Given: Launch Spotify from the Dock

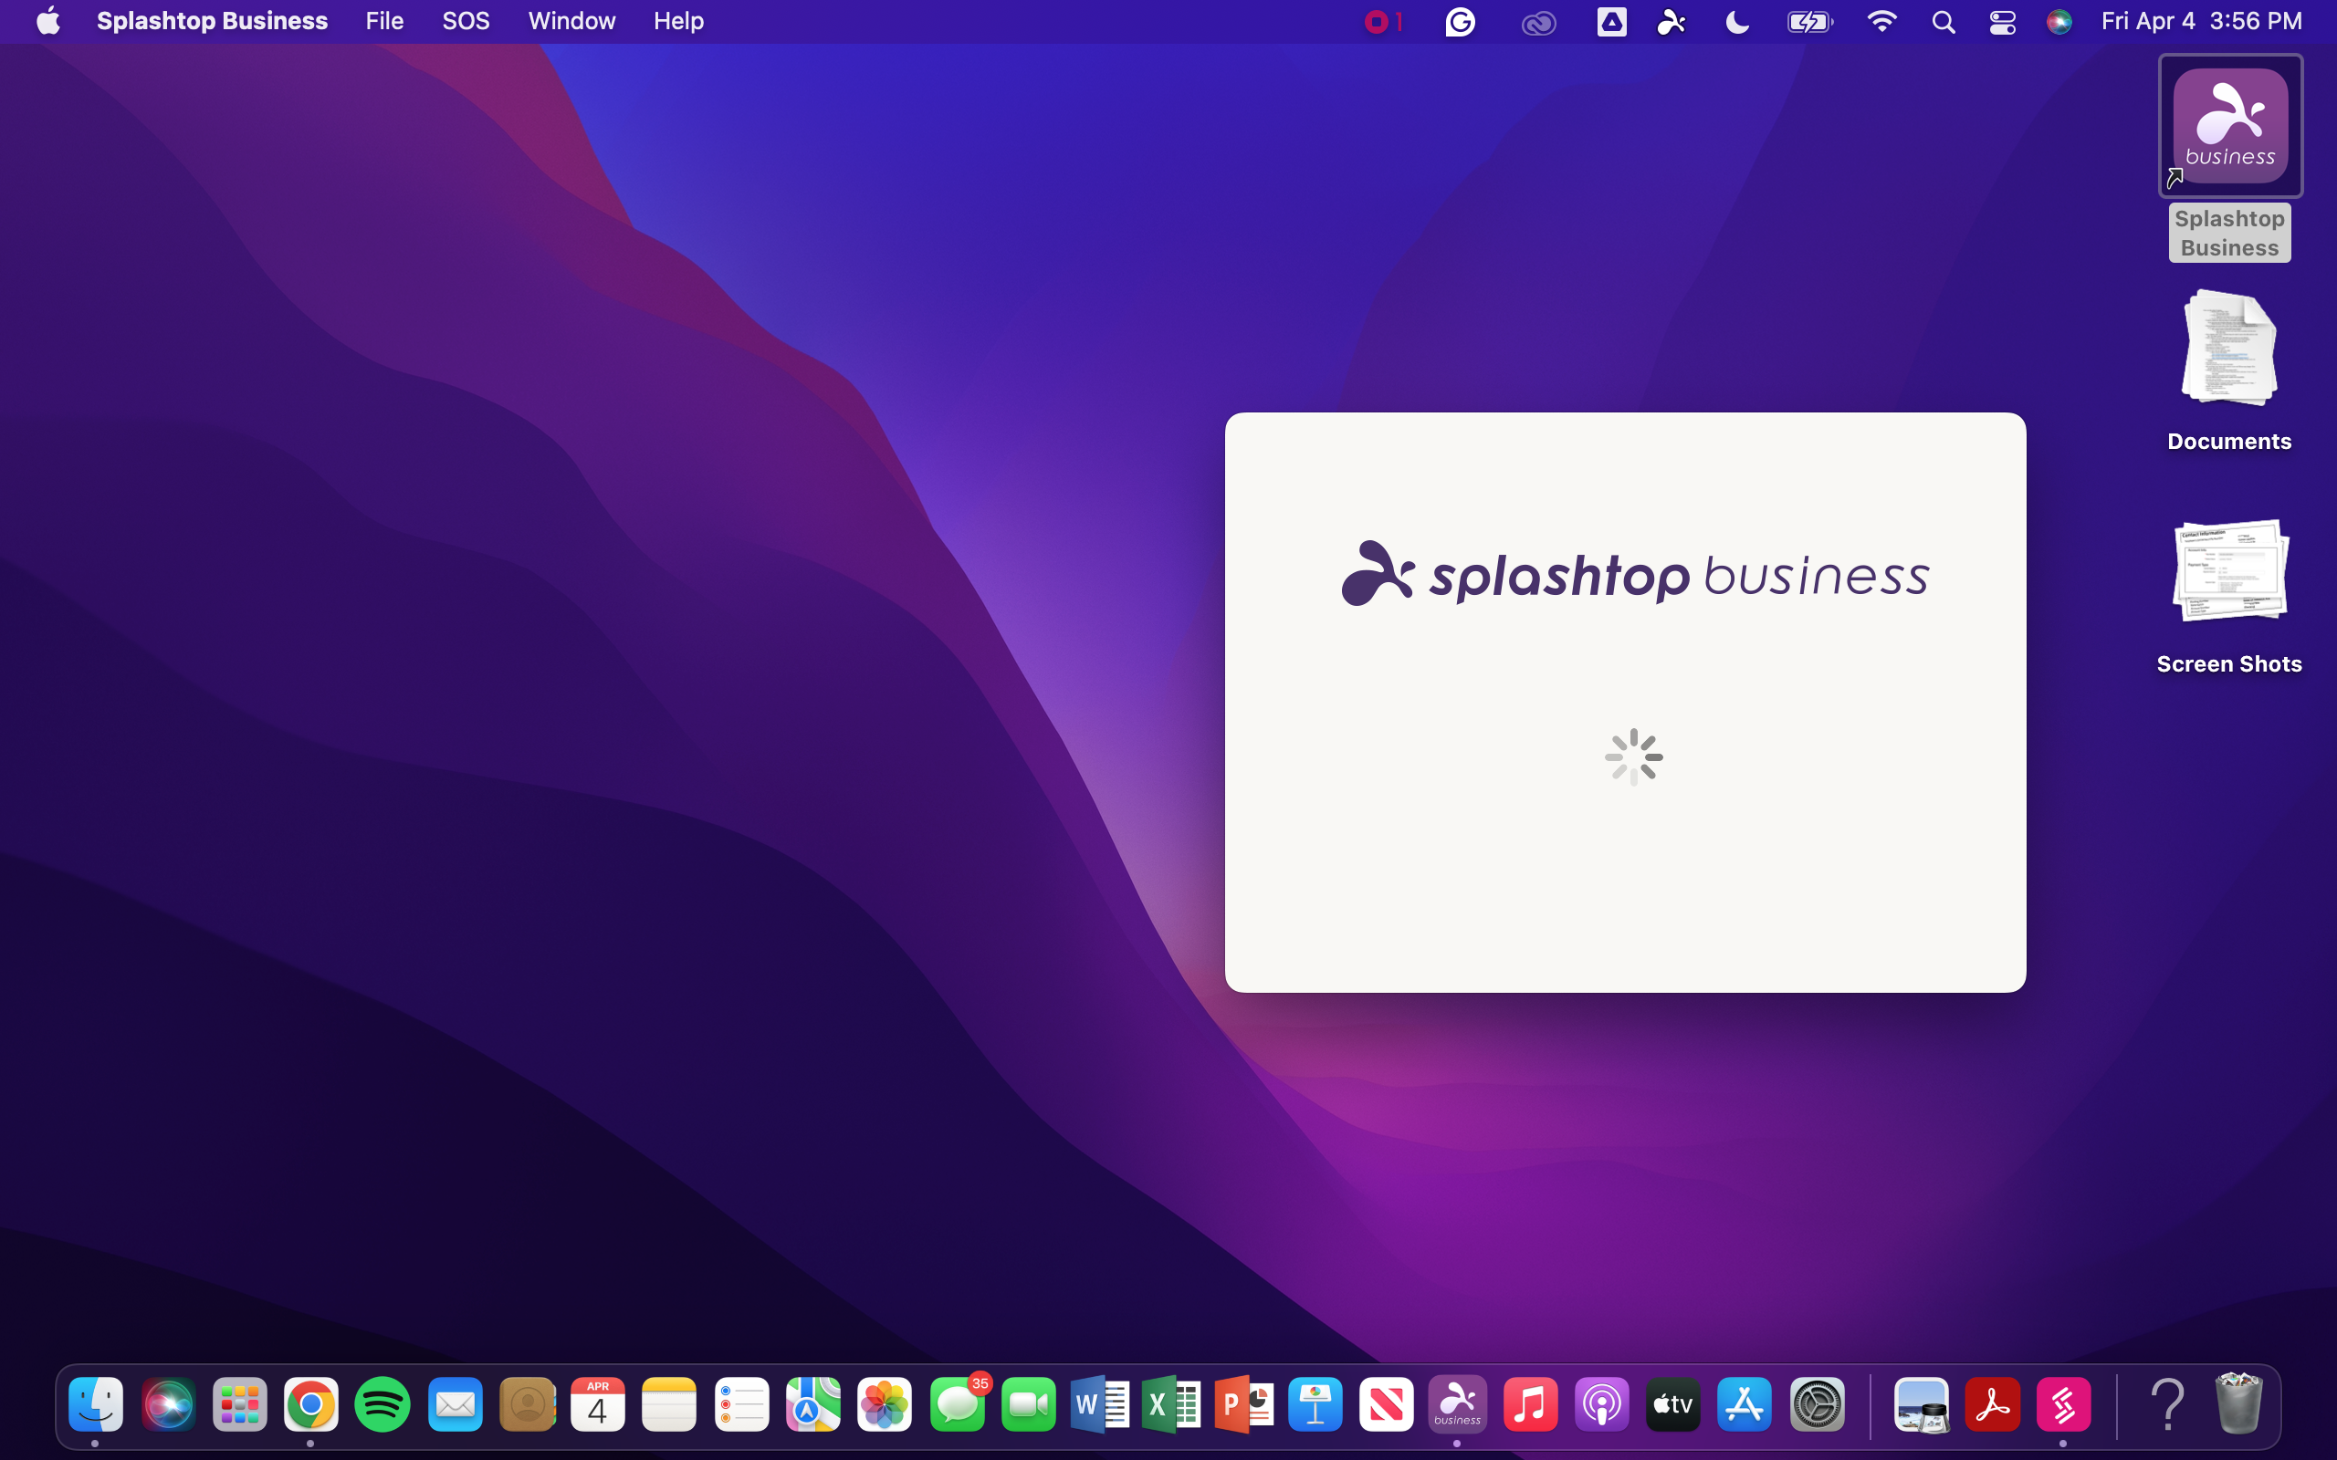Looking at the screenshot, I should 383,1404.
